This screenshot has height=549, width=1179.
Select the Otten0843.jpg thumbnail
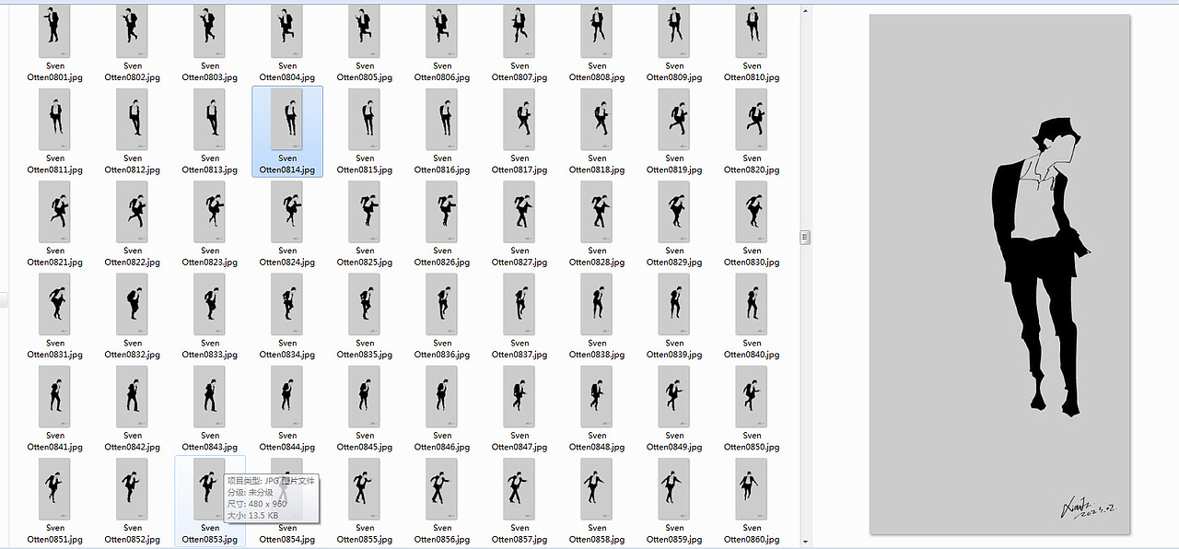210,396
